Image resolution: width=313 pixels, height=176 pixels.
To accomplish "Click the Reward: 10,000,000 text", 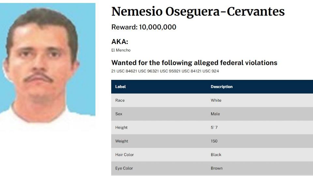I will [144, 27].
